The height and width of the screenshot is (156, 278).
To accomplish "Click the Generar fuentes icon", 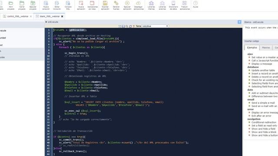I will tap(116, 5).
